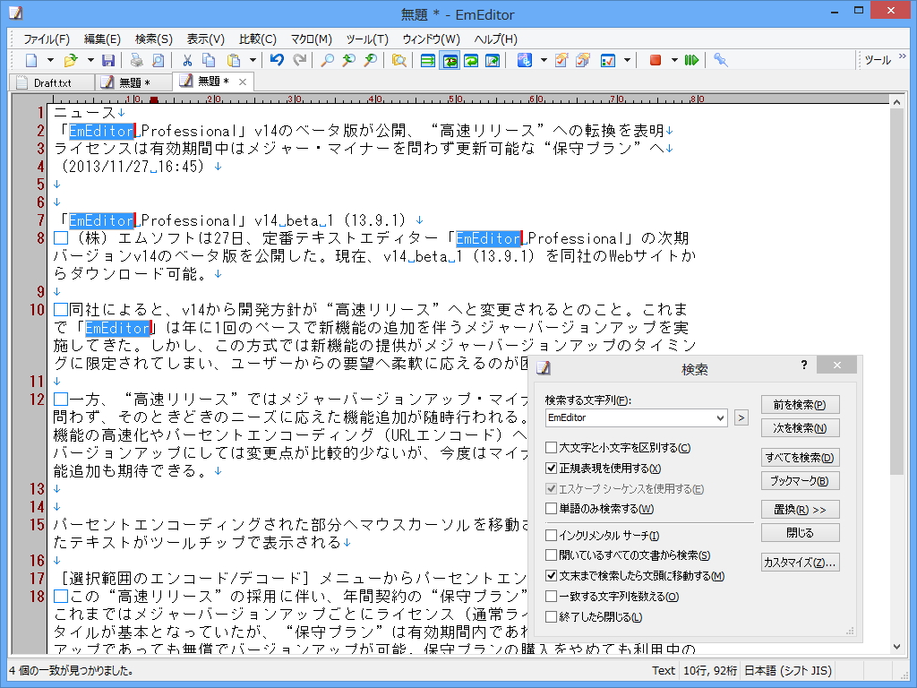Open the search string history dropdown
The image size is (917, 688).
(x=721, y=417)
